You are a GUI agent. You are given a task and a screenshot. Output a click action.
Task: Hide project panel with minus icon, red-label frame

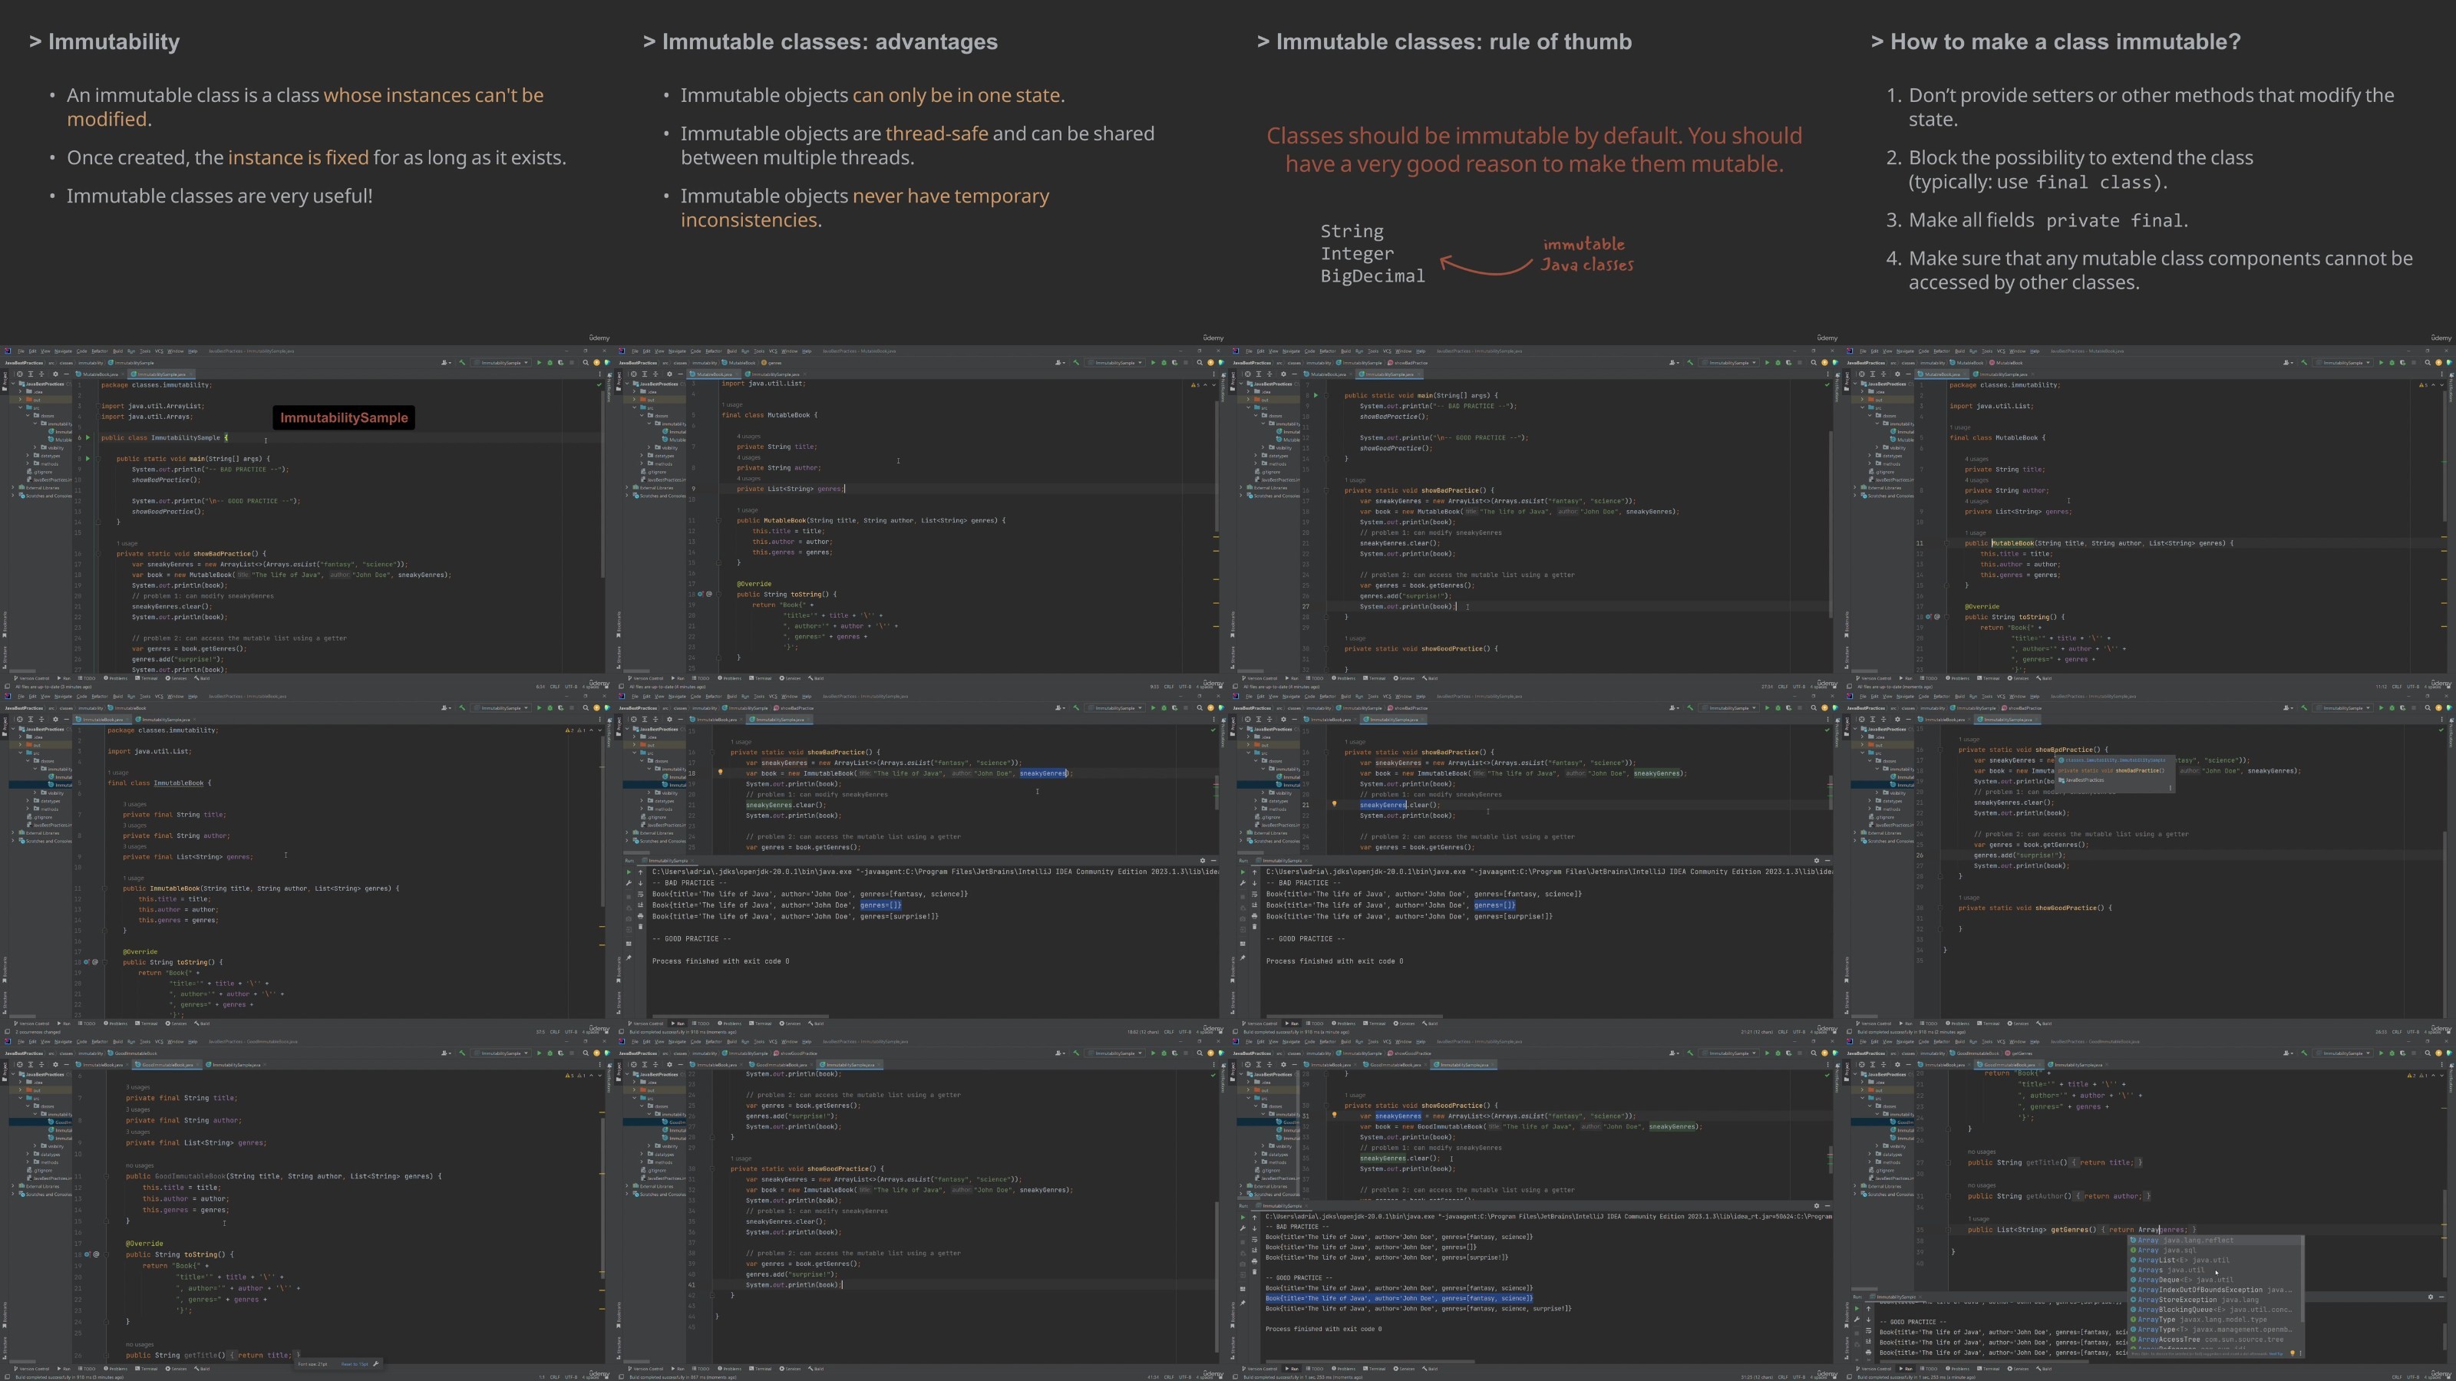[x=67, y=374]
